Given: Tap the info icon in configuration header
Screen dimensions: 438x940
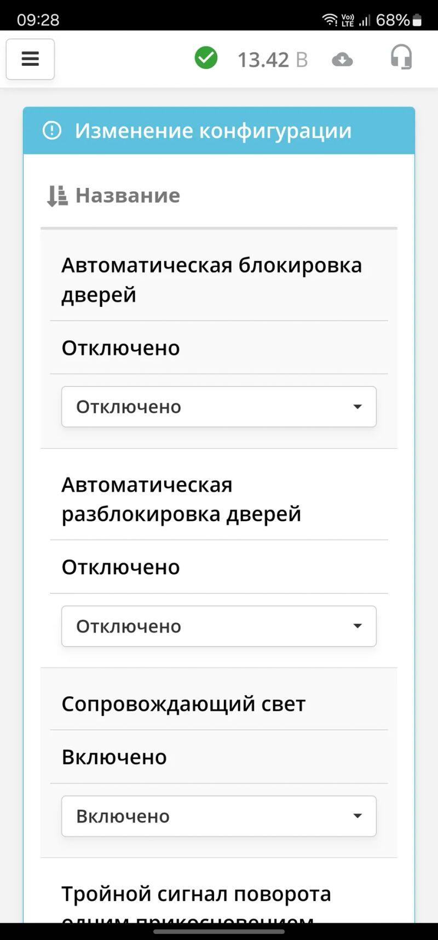Looking at the screenshot, I should [x=52, y=130].
